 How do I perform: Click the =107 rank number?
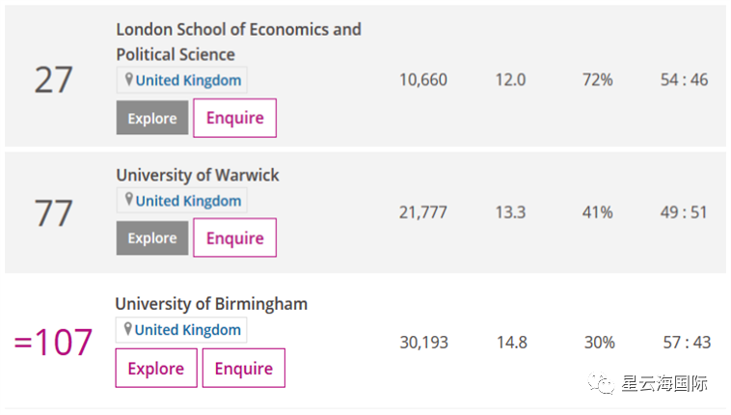pos(54,343)
